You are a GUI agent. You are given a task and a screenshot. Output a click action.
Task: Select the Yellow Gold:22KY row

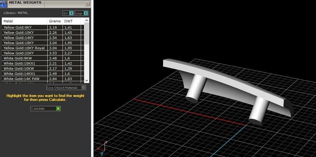43,53
